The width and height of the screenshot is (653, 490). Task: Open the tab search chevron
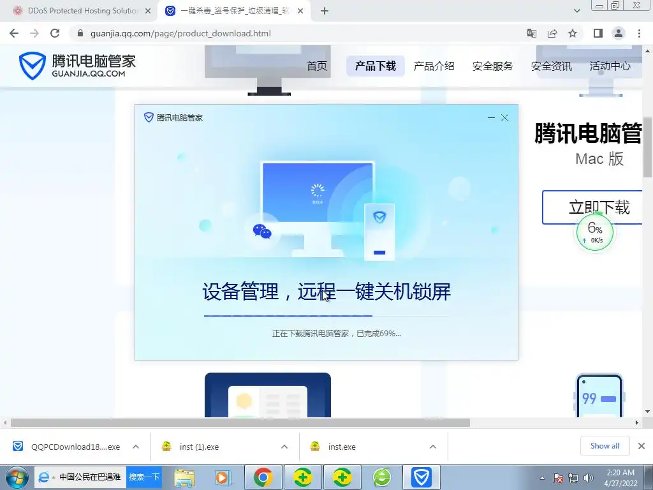pyautogui.click(x=576, y=11)
